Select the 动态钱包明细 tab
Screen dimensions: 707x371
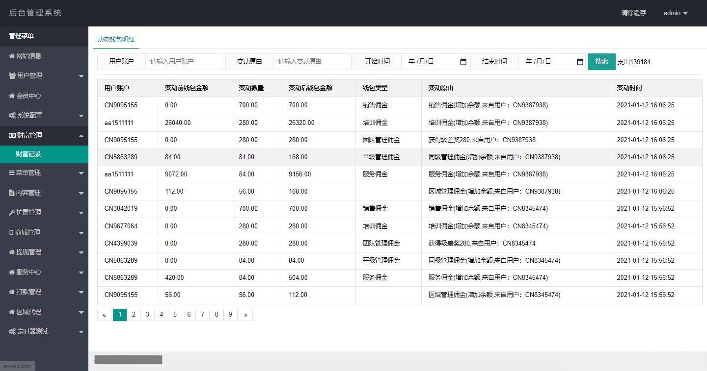(x=116, y=39)
